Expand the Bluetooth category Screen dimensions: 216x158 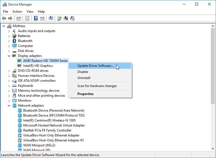click(x=9, y=41)
